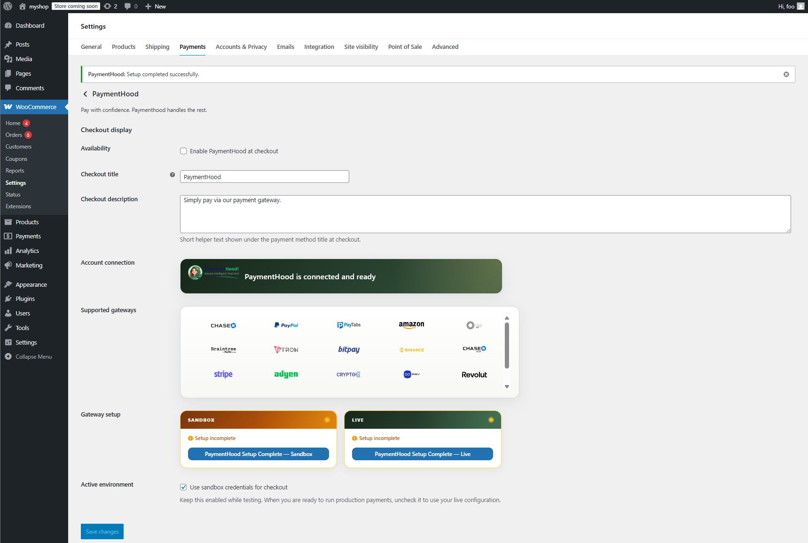Switch to Accounts & Privacy tab
The image size is (808, 543).
point(241,47)
